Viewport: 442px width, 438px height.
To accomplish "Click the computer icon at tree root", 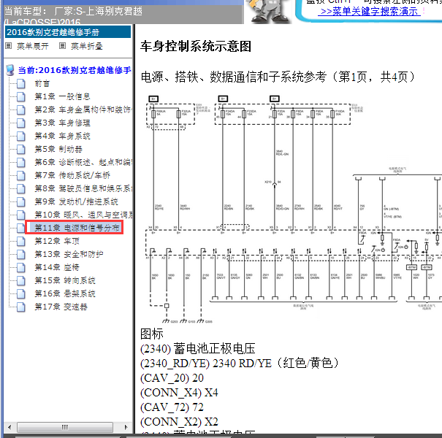I will (10, 70).
